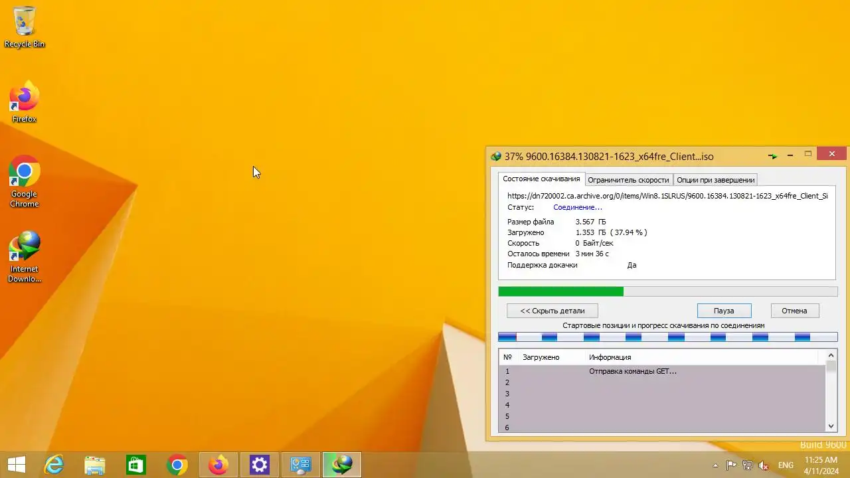Open File Explorer from the taskbar

(95, 465)
